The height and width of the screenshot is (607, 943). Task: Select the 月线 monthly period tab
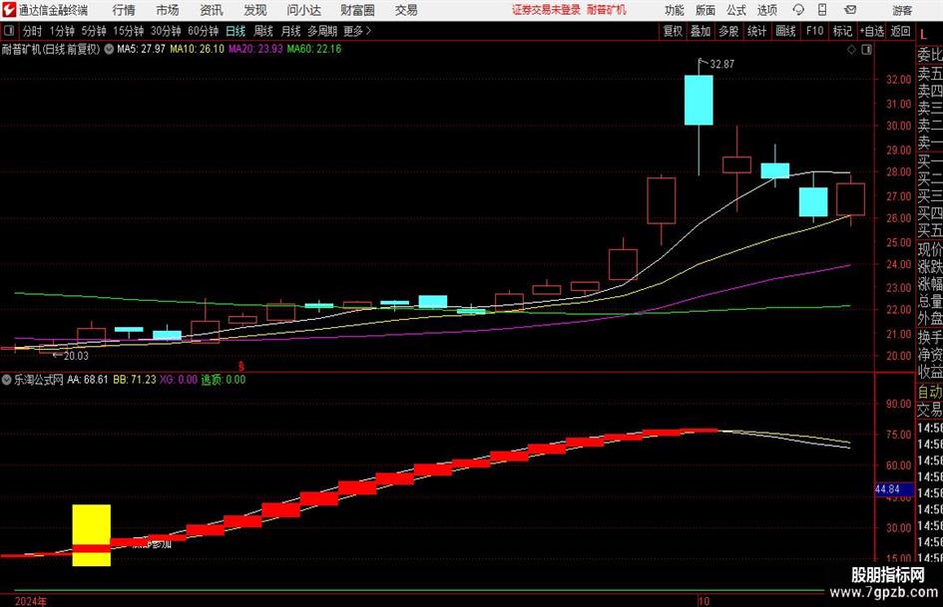pyautogui.click(x=291, y=31)
